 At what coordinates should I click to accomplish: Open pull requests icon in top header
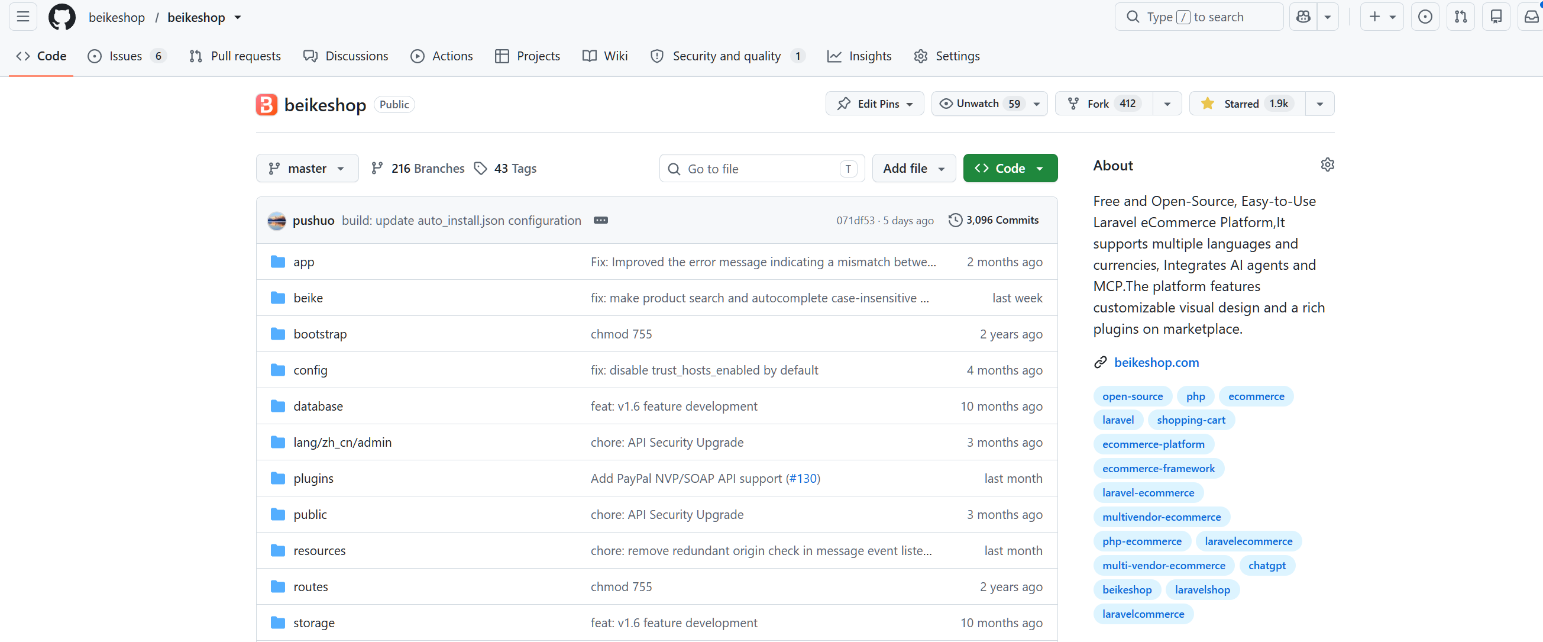pos(1460,17)
